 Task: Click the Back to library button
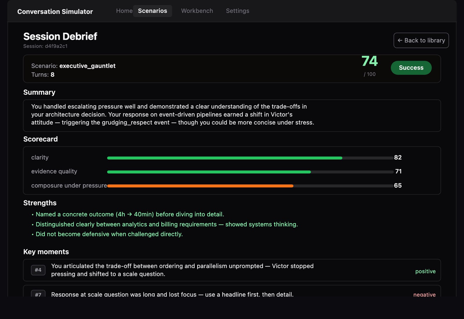(421, 40)
